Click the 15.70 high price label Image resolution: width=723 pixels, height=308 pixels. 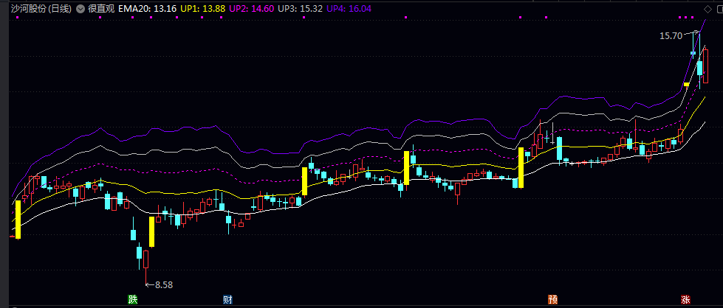(x=671, y=36)
